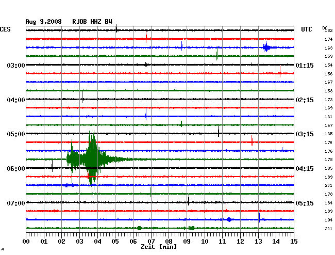Select the "CES" time zone label
Screen dimensions: 335x255
[x=5, y=29]
